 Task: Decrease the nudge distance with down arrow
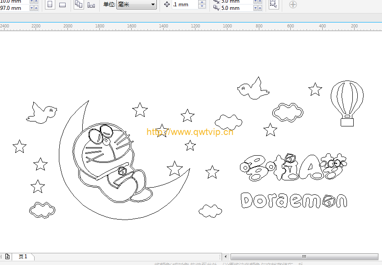click(x=202, y=7)
